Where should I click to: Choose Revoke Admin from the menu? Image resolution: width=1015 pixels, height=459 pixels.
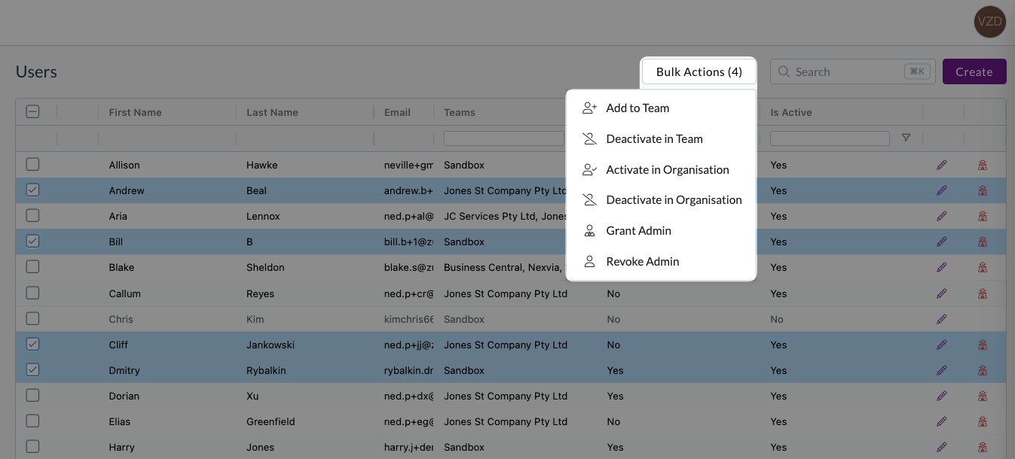coord(642,262)
